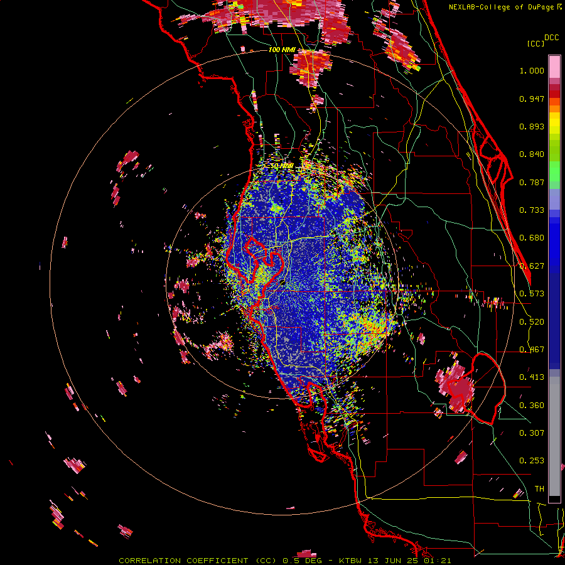Click the TH label at the legend bottom
The height and width of the screenshot is (565, 565).
tap(539, 489)
